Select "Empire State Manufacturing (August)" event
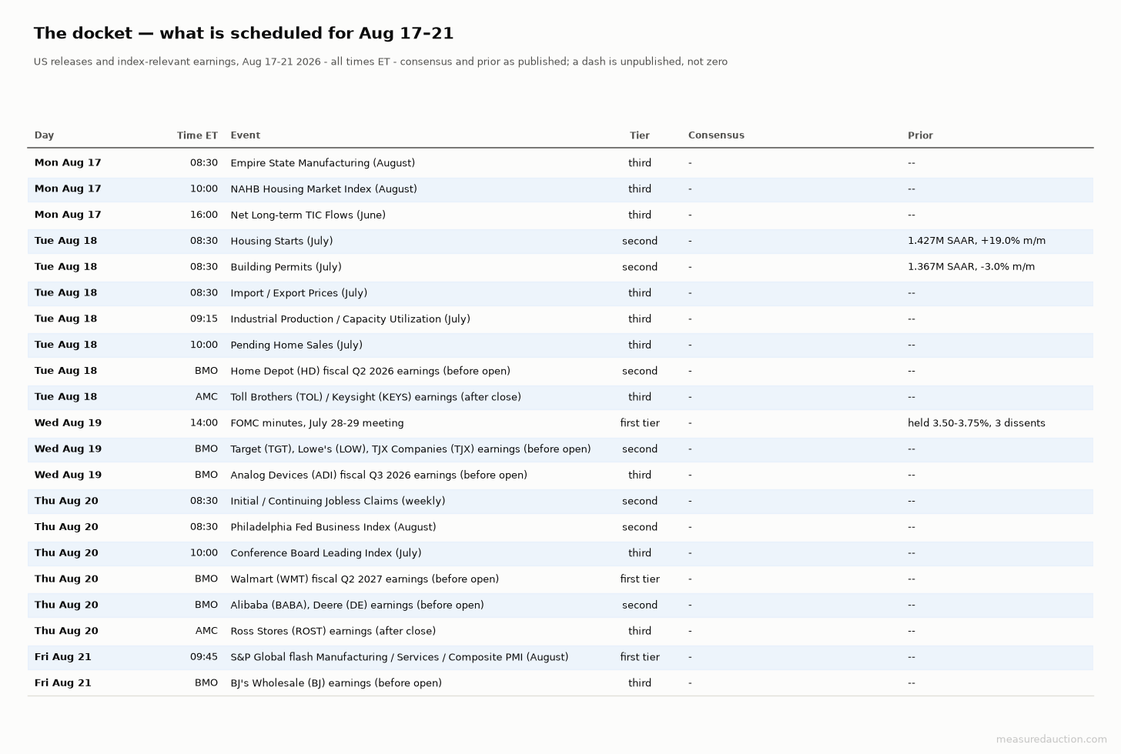This screenshot has width=1121, height=754. click(x=323, y=163)
